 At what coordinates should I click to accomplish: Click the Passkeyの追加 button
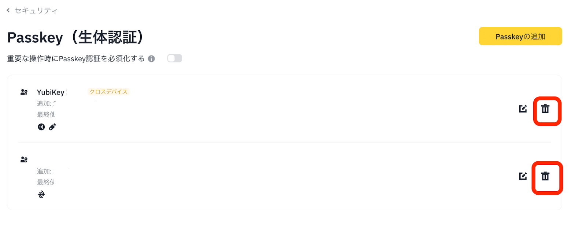coord(520,36)
